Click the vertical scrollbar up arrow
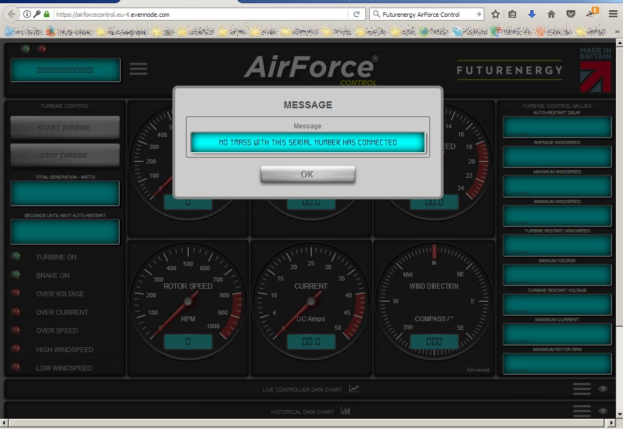The image size is (623, 429). (x=619, y=42)
